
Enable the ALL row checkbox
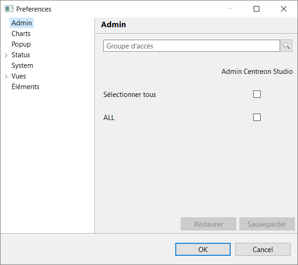point(257,117)
